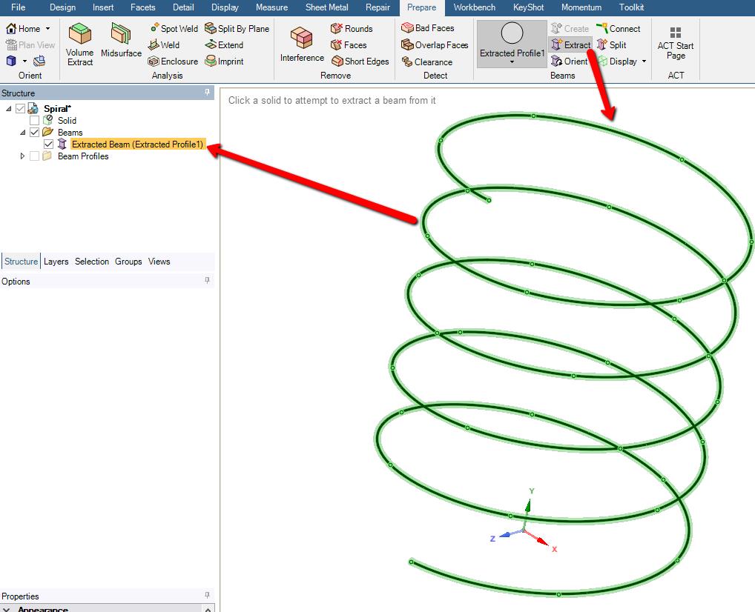This screenshot has width=755, height=612.
Task: Open the Repair ribbon tab
Action: pos(377,7)
